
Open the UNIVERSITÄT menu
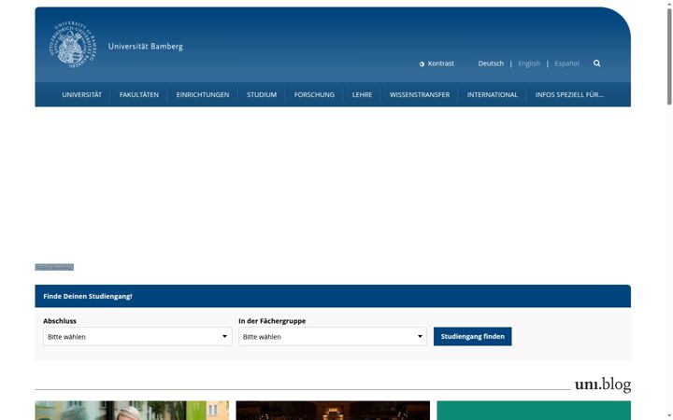(x=81, y=94)
